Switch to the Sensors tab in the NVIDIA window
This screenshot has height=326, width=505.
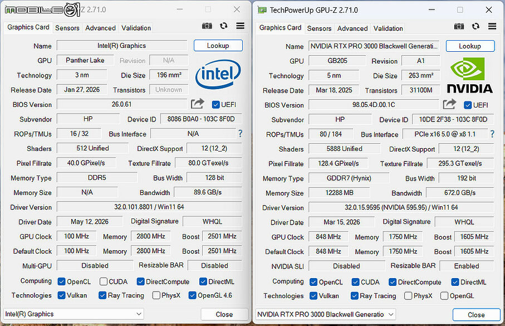(319, 28)
